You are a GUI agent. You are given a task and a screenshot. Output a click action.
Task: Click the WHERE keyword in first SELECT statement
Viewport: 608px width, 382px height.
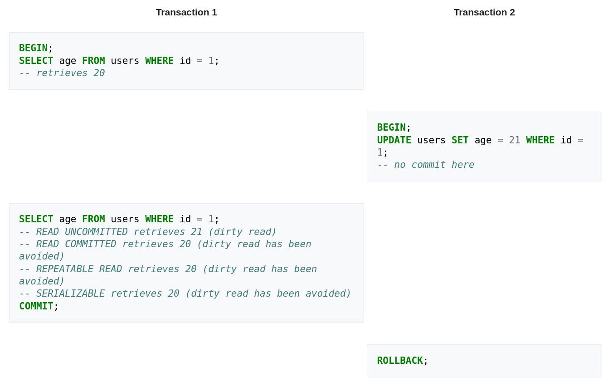point(159,61)
